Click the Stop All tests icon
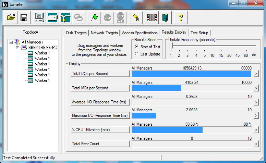This screenshot has height=163, width=266. [x=120, y=17]
